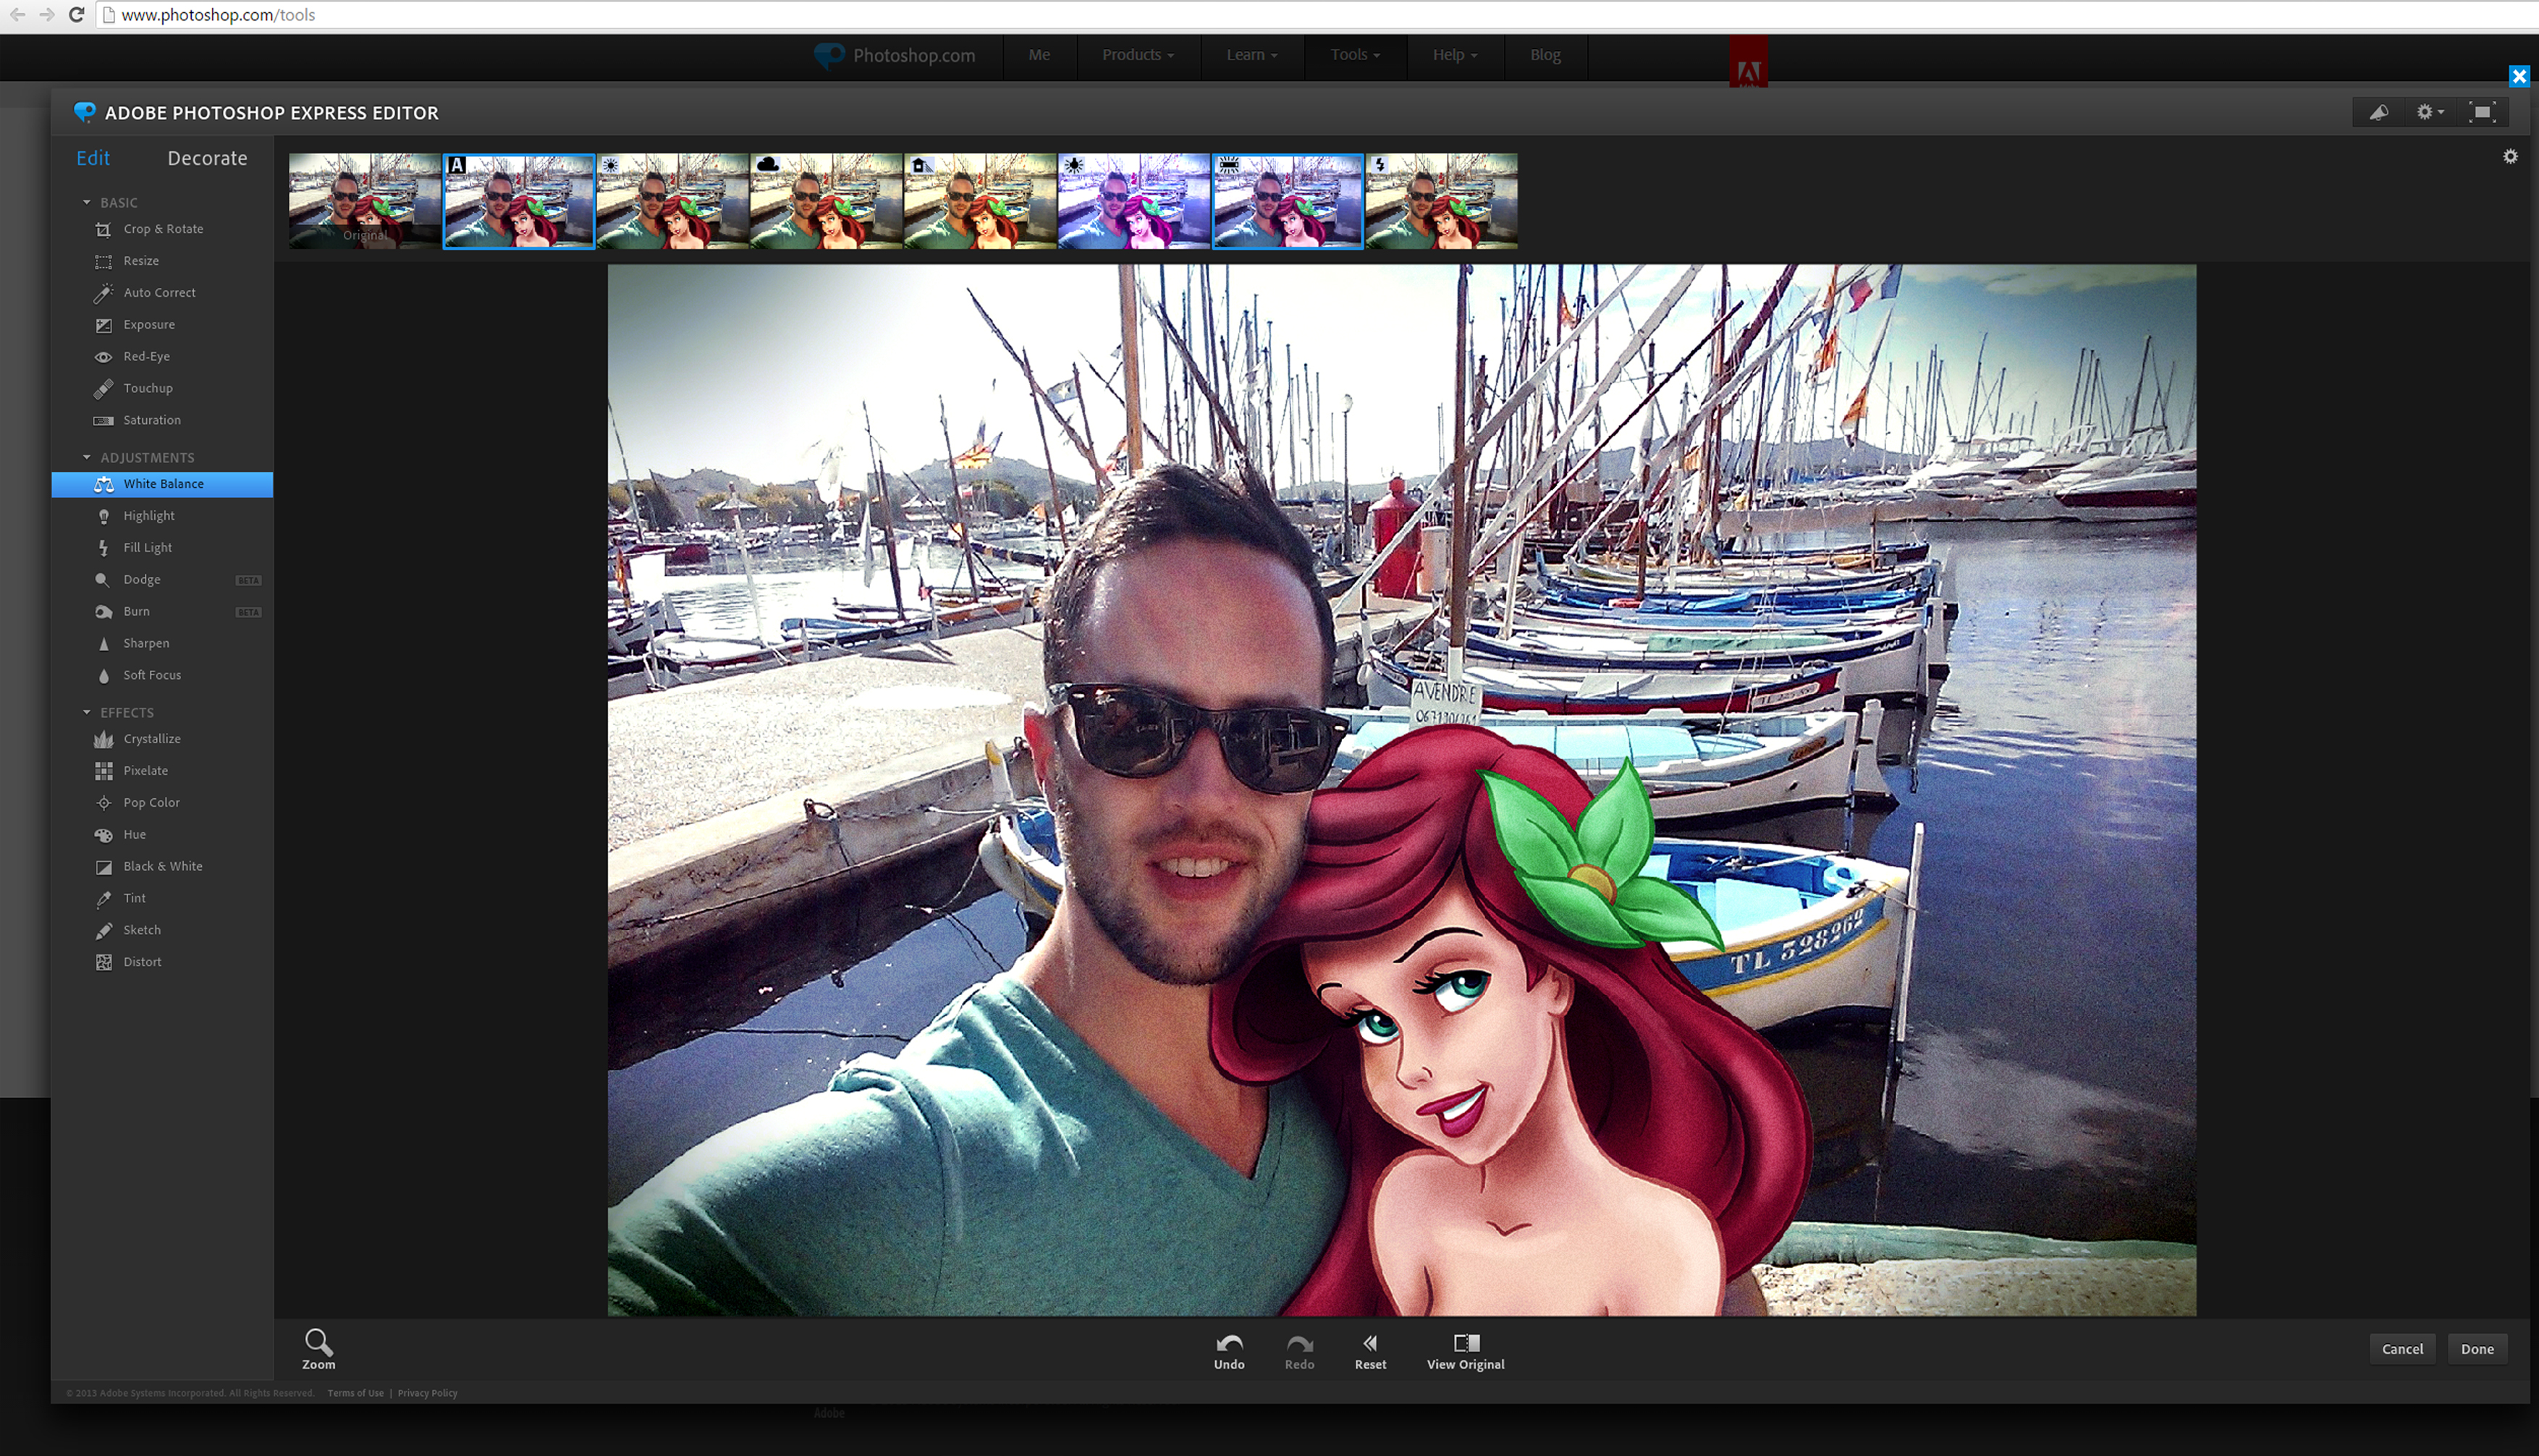This screenshot has height=1456, width=2539.
Task: Click Done to finish editing
Action: pyautogui.click(x=2477, y=1349)
